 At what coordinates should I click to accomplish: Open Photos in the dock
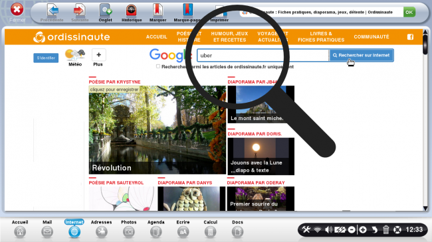pyautogui.click(x=129, y=229)
